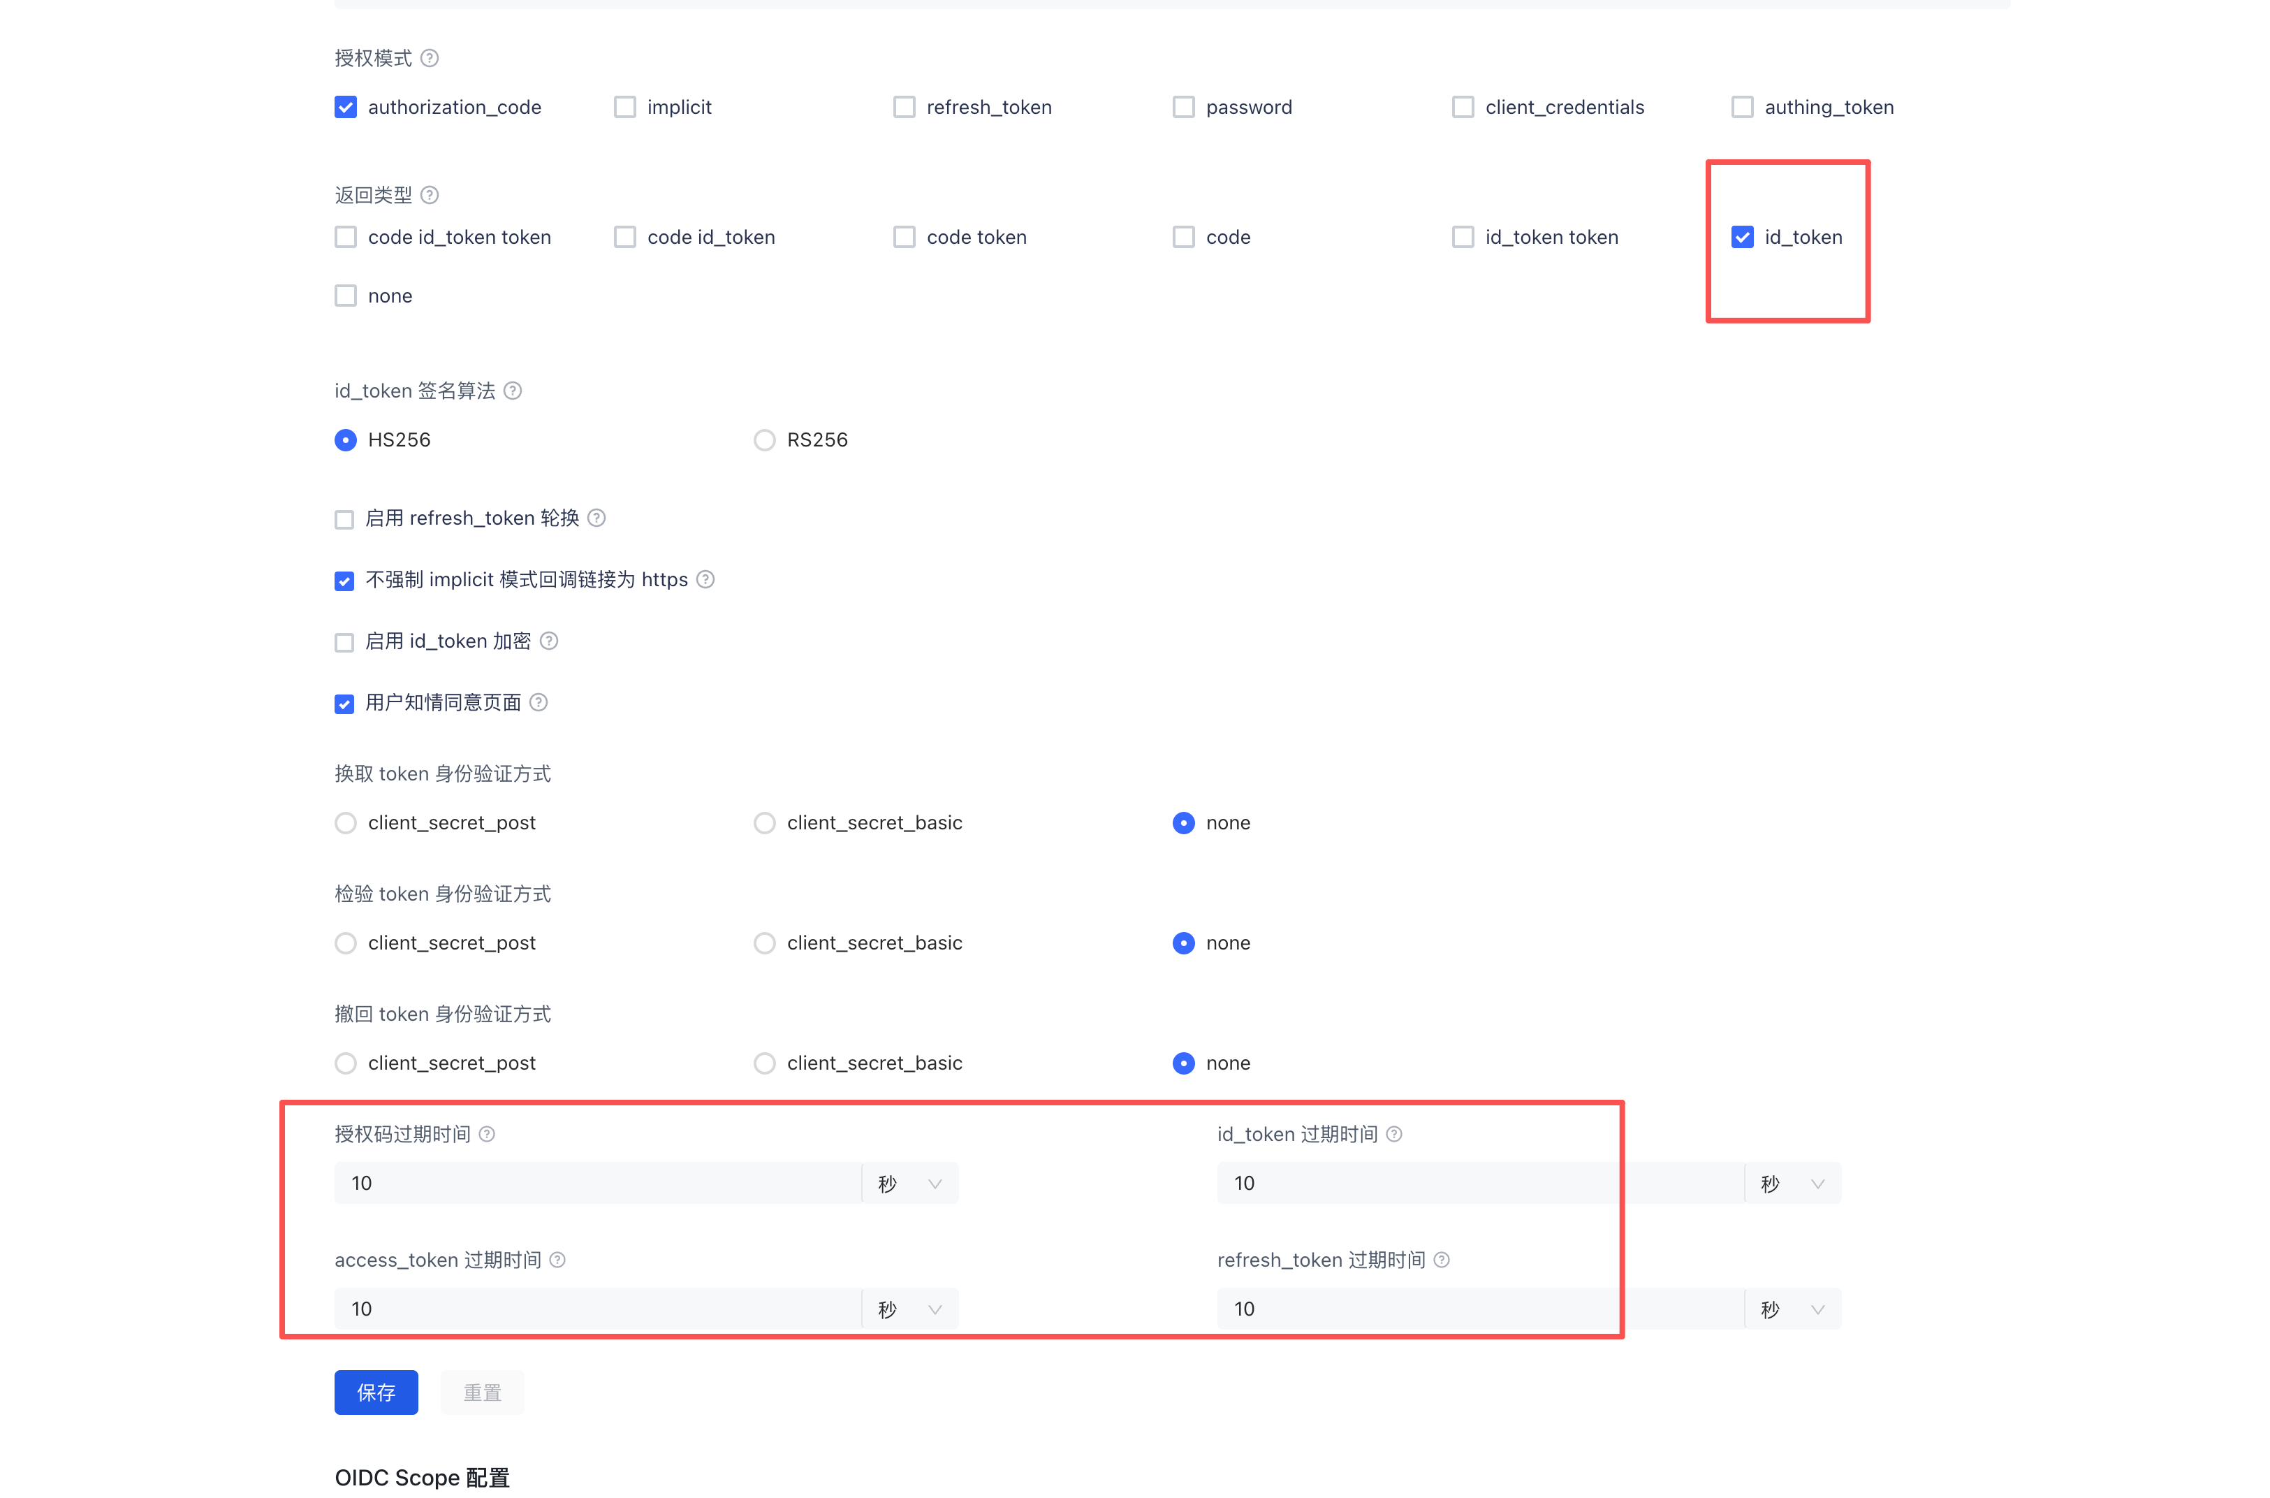Enable the refresh_token grant checkbox

tap(903, 107)
